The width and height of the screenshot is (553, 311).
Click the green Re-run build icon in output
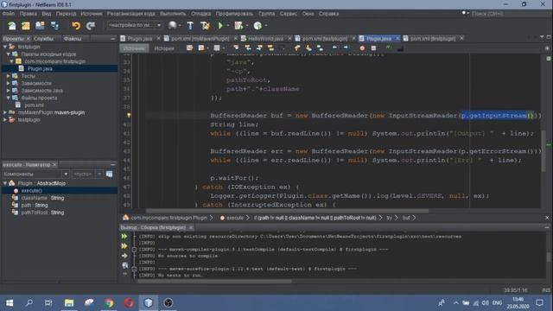(x=124, y=237)
